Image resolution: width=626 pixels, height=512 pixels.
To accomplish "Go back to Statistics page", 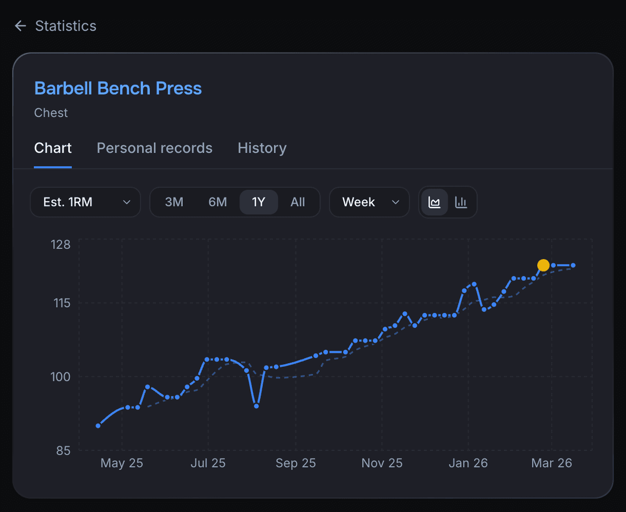I will click(x=65, y=26).
